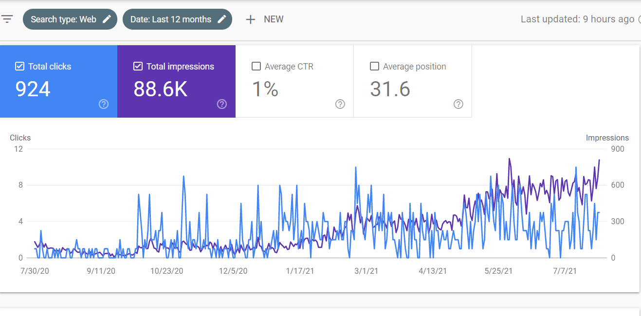
Task: Open the filter list icon
Action: (7, 19)
